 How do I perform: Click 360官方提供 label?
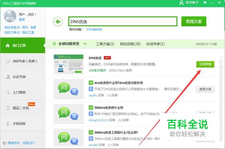coord(97,70)
